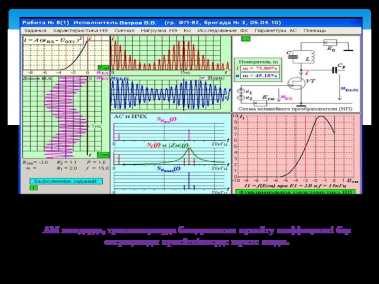The image size is (379, 284).
Task: Click the Выполнение заданий button
Action: pyautogui.click(x=64, y=181)
